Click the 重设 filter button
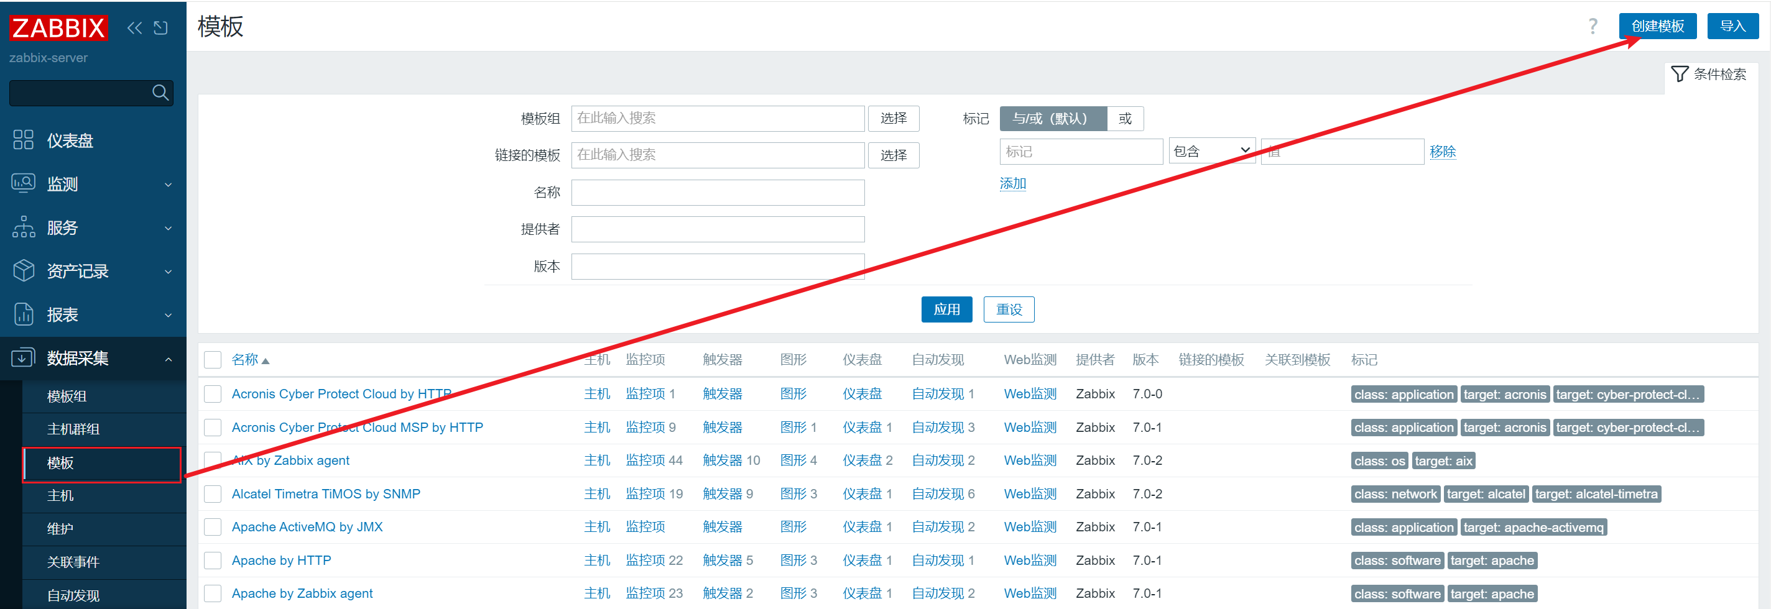 pos(1009,309)
